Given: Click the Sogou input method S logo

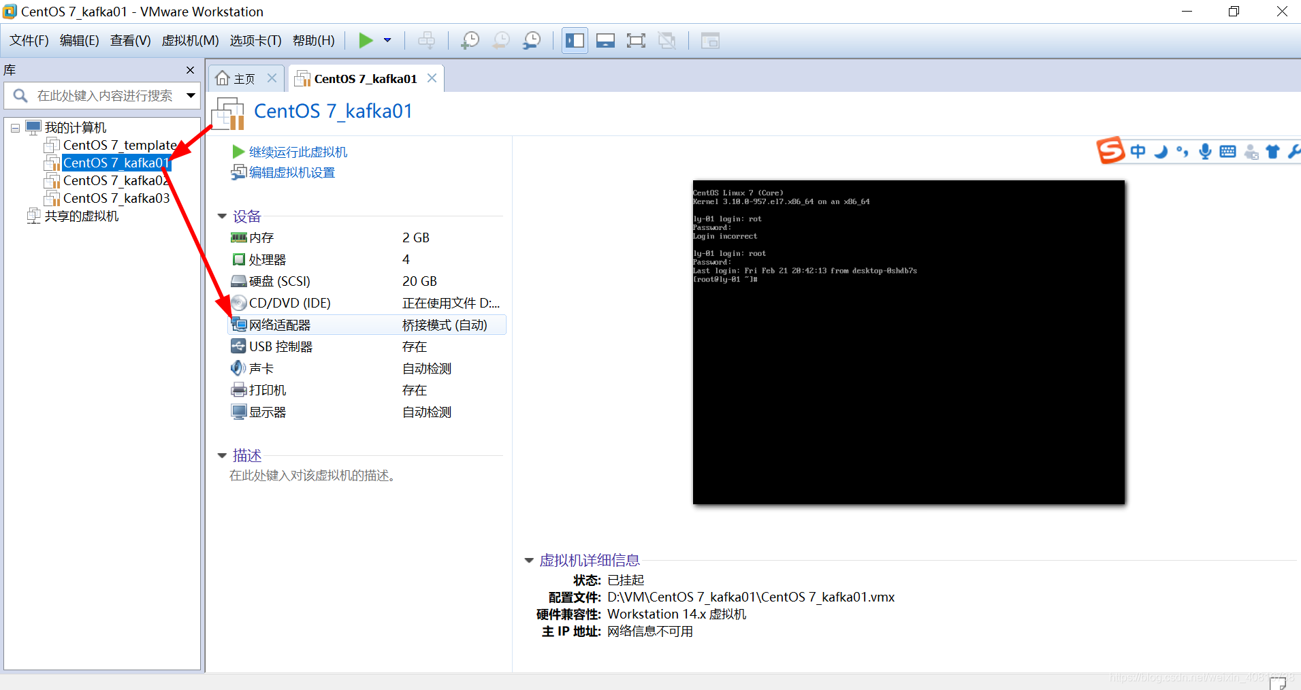Looking at the screenshot, I should point(1110,150).
